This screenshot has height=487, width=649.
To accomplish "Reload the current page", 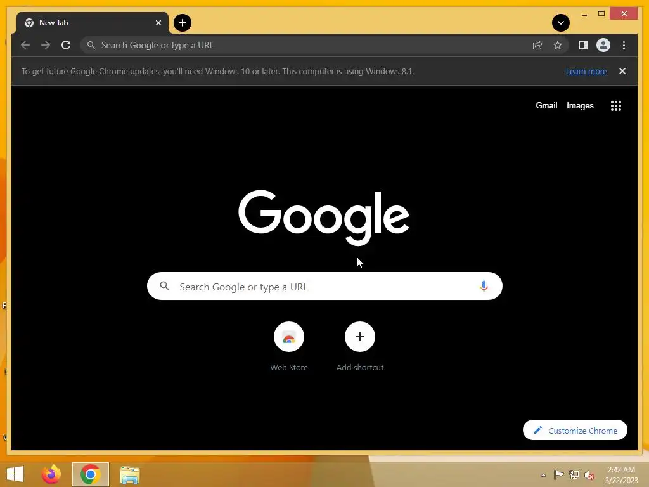I will click(x=66, y=45).
